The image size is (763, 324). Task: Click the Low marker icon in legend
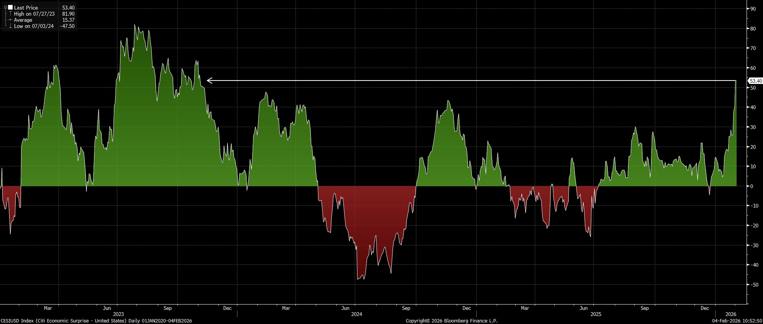click(10, 26)
